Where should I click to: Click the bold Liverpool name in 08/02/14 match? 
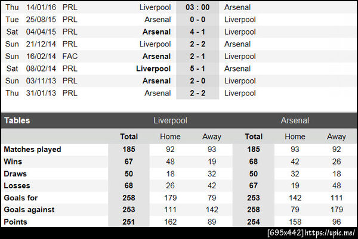point(153,69)
